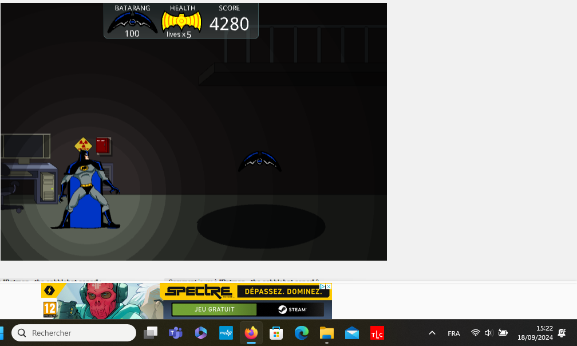Click the yellow radiation warning sign
The width and height of the screenshot is (577, 346).
click(x=83, y=144)
